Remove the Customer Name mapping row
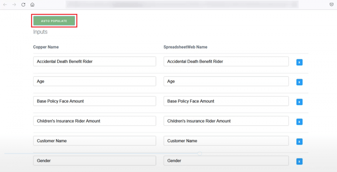 (299, 141)
